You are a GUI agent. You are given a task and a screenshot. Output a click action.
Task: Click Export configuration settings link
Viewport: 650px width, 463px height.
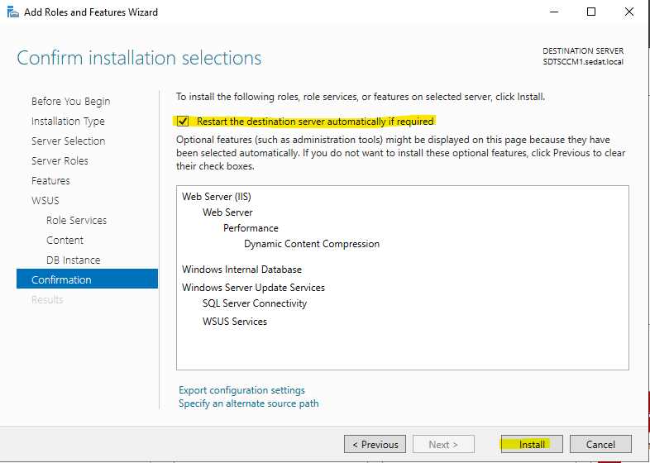click(x=241, y=390)
